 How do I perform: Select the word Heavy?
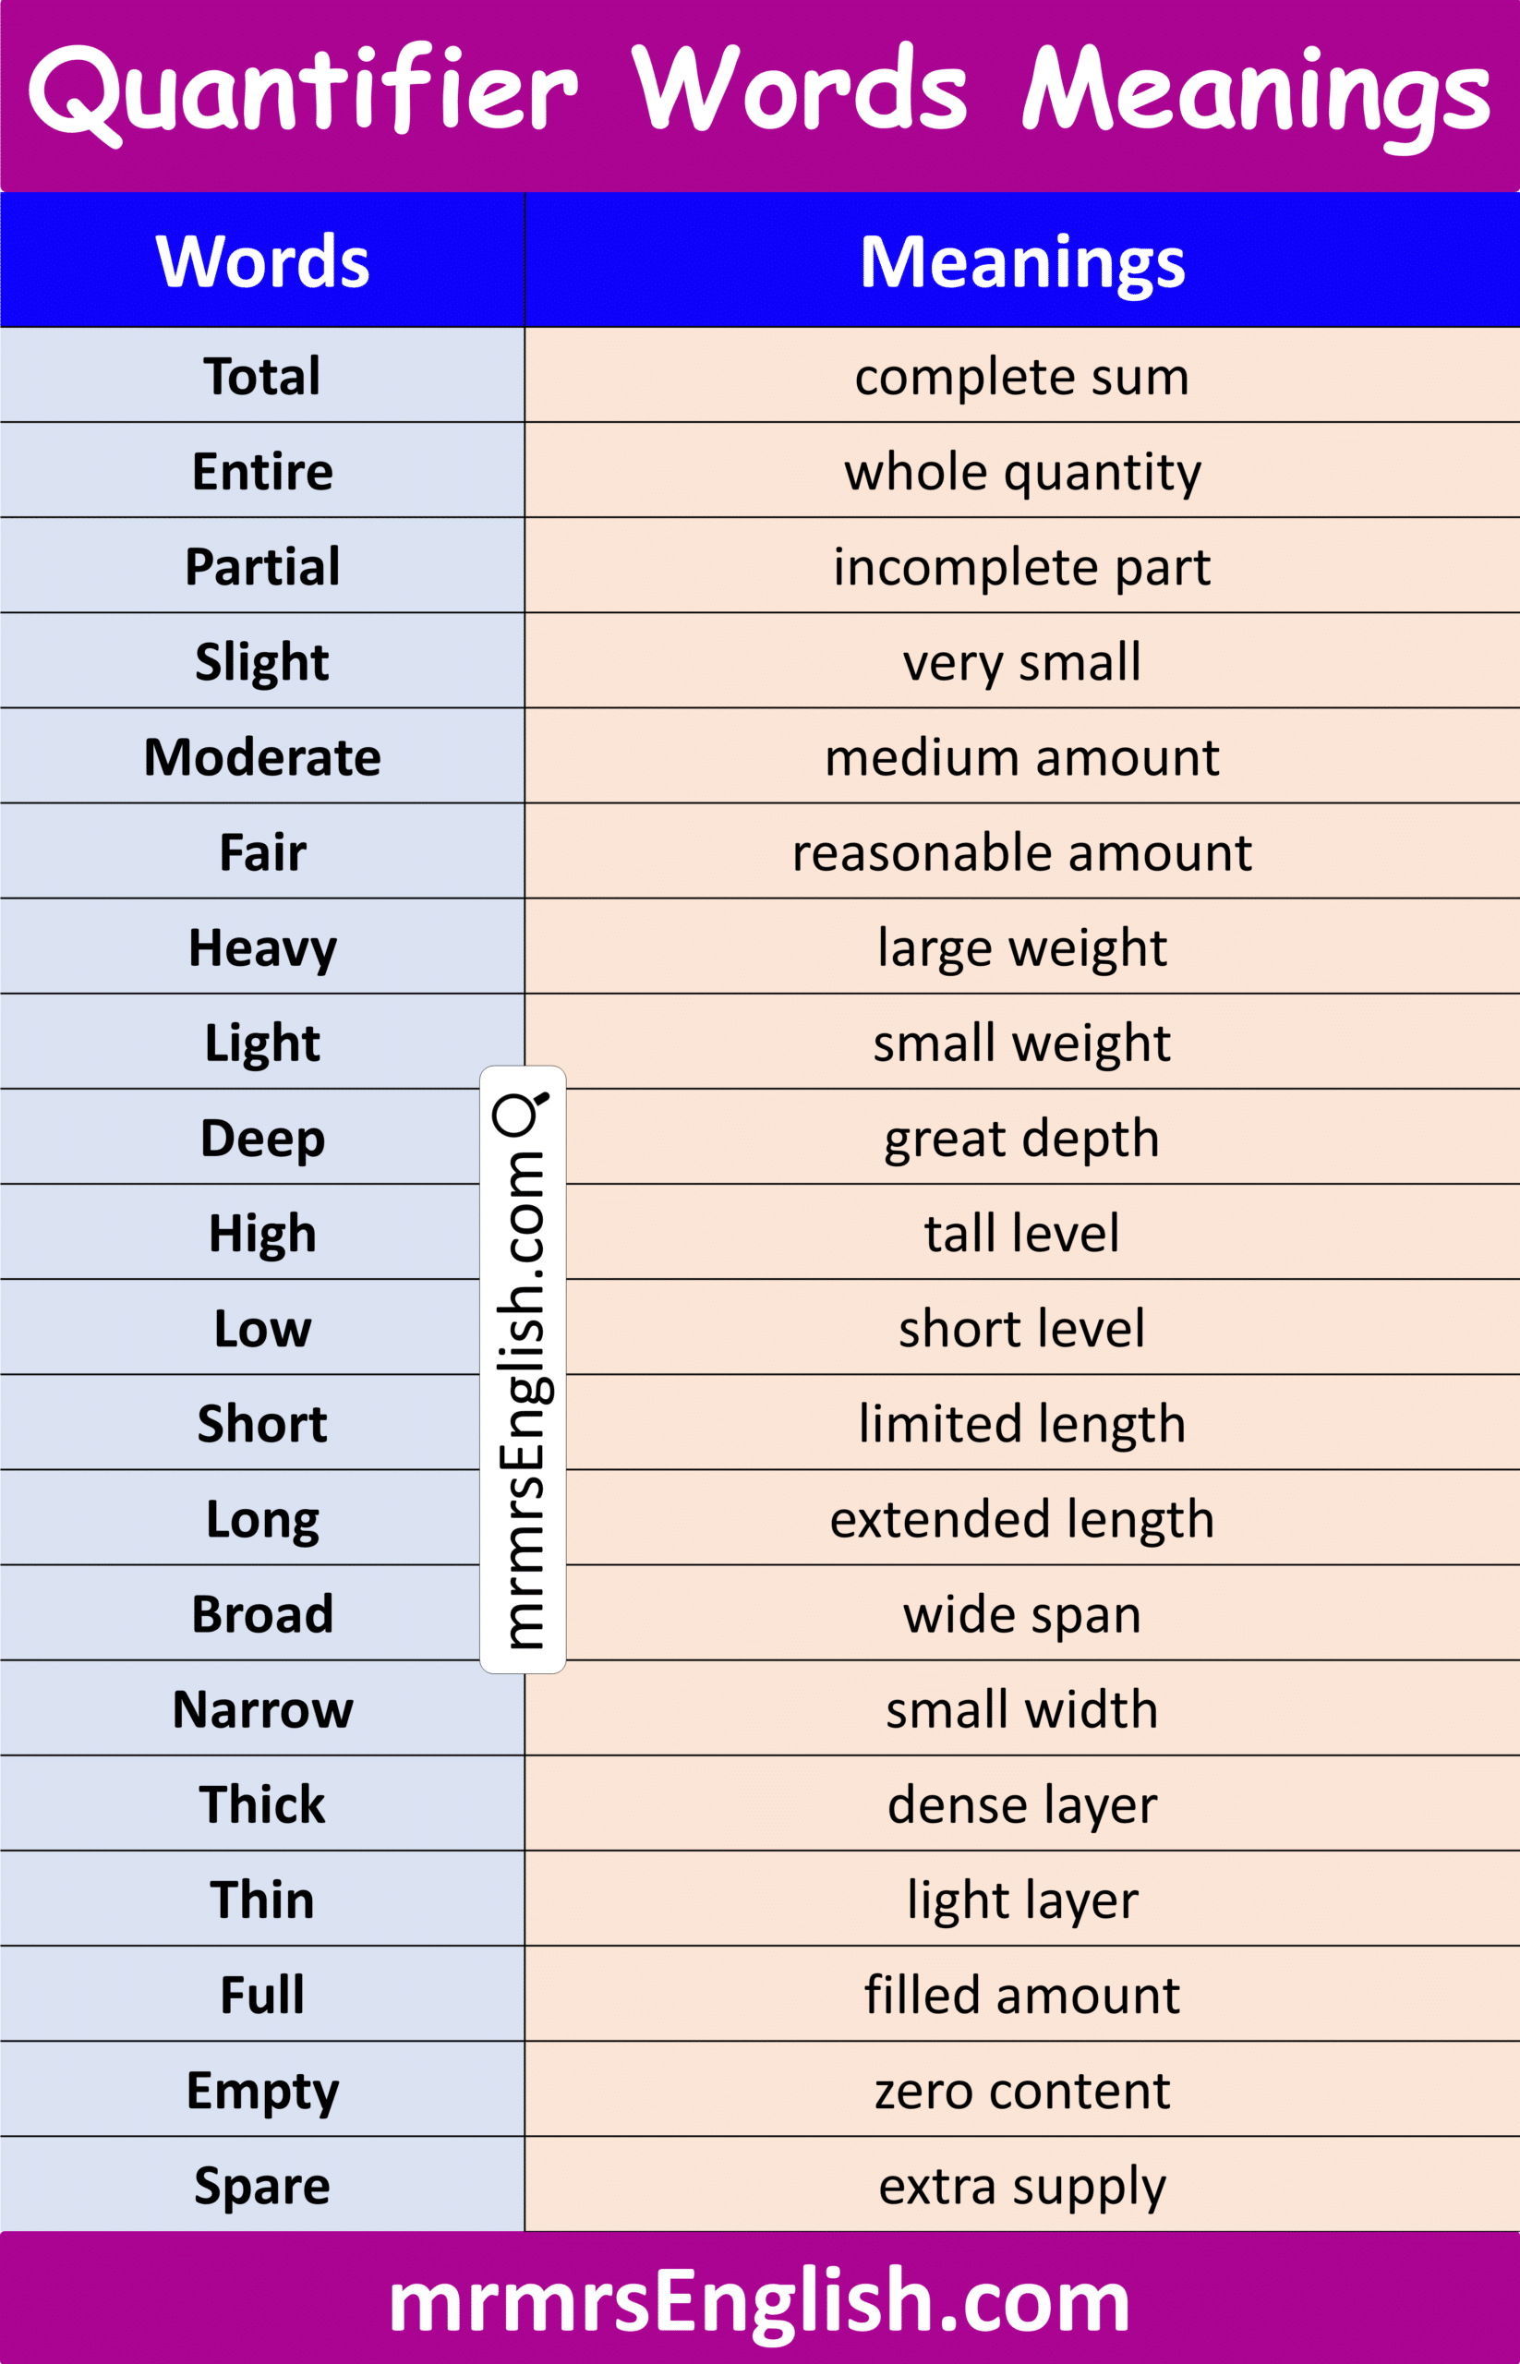[x=262, y=947]
